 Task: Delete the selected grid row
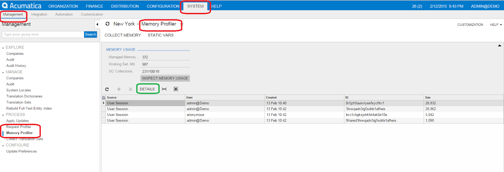[130, 89]
